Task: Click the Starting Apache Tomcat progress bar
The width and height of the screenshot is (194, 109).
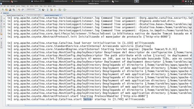Action: (165, 107)
